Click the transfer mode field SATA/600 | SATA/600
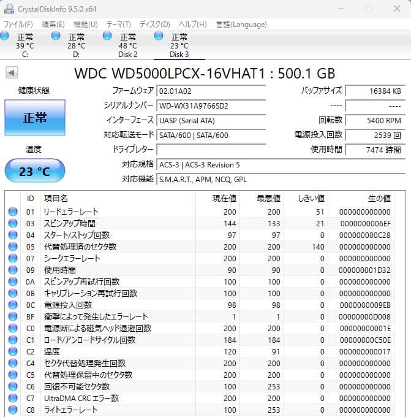The height and width of the screenshot is (417, 411). coord(211,135)
